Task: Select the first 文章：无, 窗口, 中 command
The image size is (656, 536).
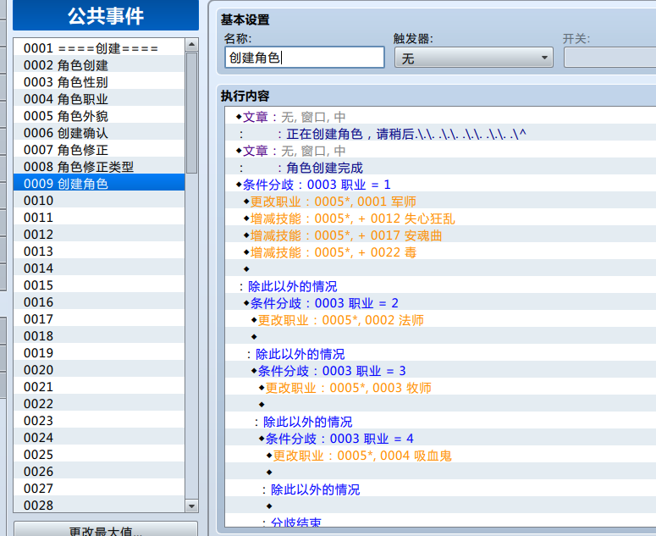Action: pyautogui.click(x=440, y=117)
